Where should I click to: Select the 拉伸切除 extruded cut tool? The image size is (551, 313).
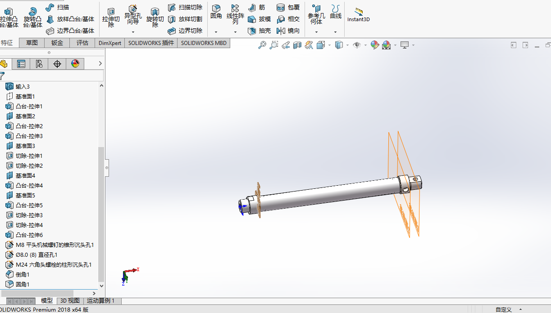[x=111, y=17]
